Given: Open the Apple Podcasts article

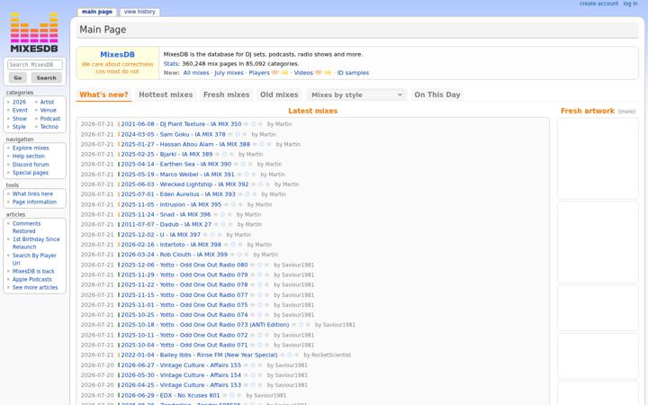Looking at the screenshot, I should click(x=31, y=279).
